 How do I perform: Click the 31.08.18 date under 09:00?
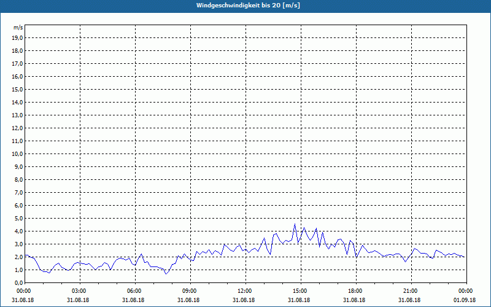[188, 300]
